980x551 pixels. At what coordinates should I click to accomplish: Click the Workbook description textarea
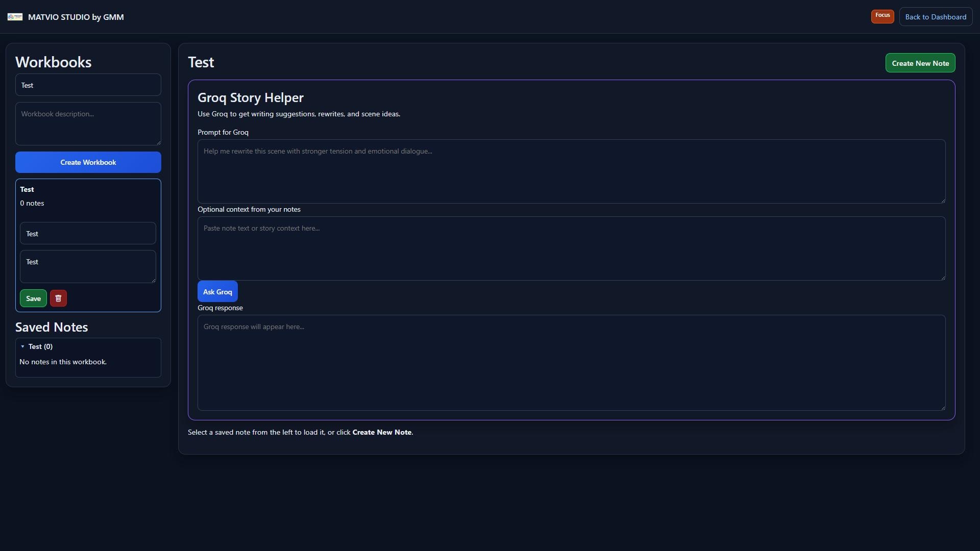(x=88, y=124)
